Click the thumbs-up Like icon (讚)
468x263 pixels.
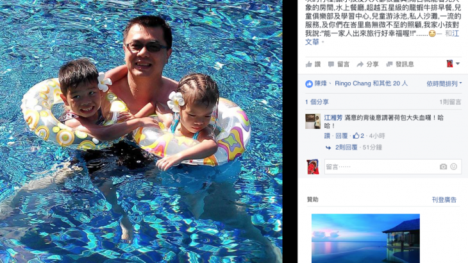(x=309, y=64)
